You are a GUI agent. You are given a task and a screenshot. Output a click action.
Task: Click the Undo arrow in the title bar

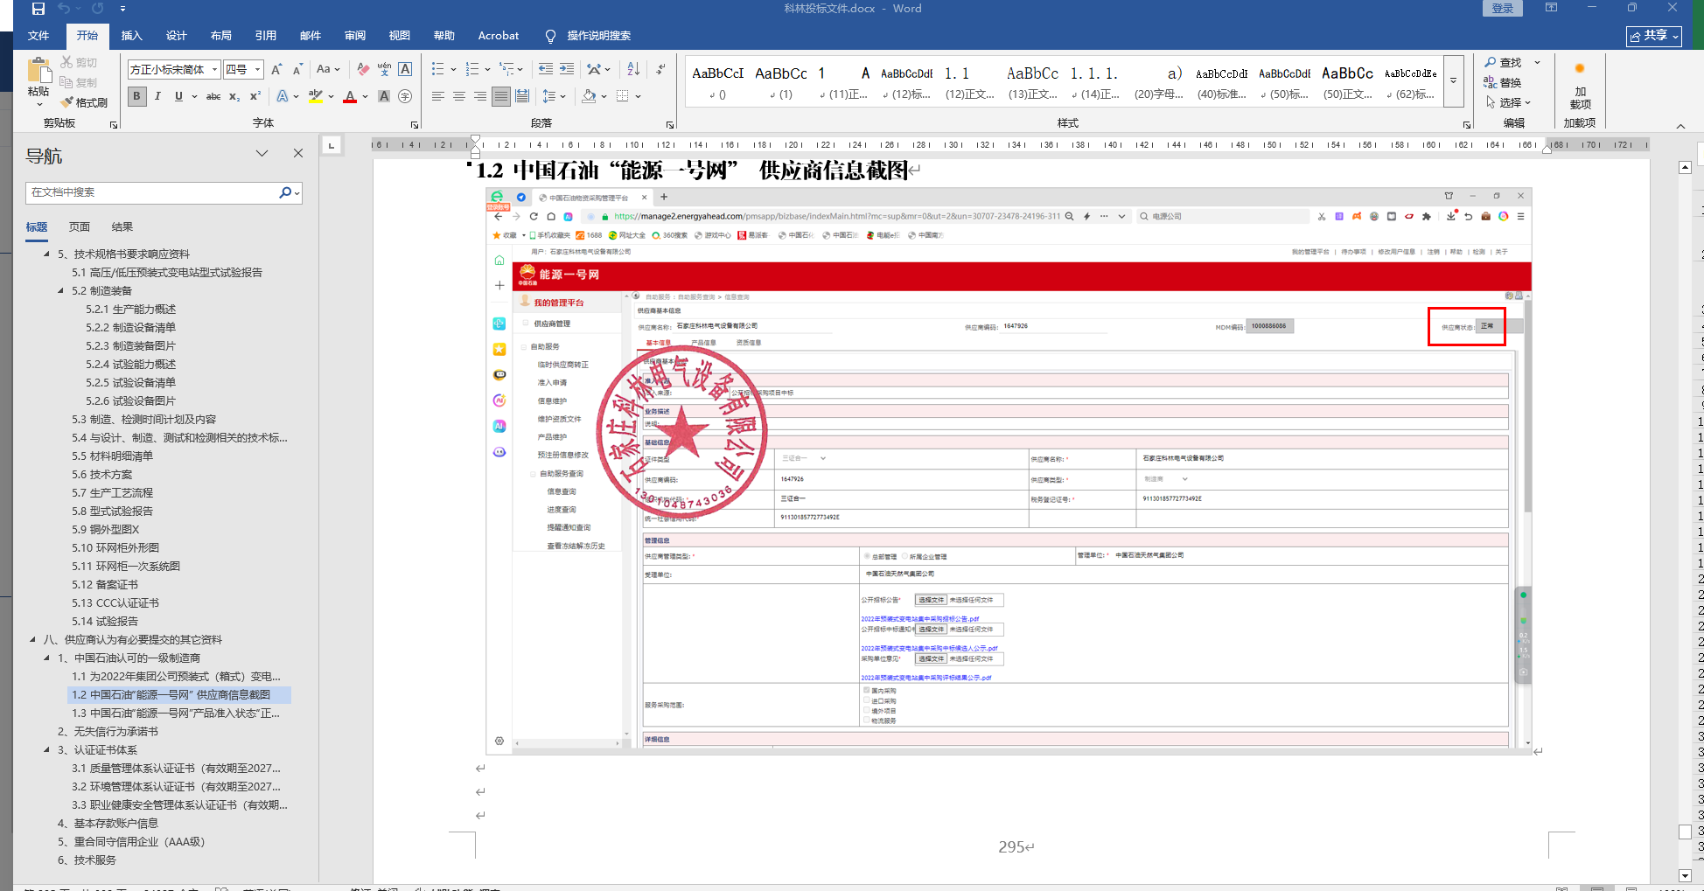point(64,9)
